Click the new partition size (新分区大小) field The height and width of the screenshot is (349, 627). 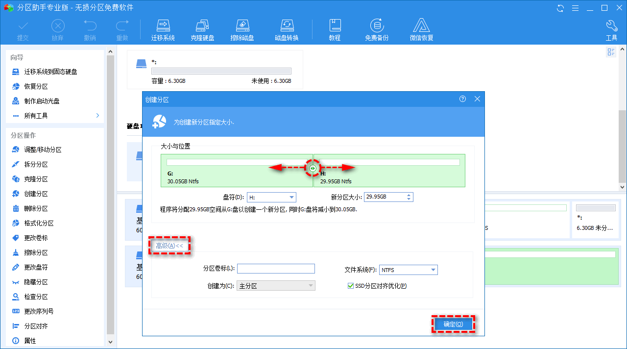pyautogui.click(x=385, y=197)
